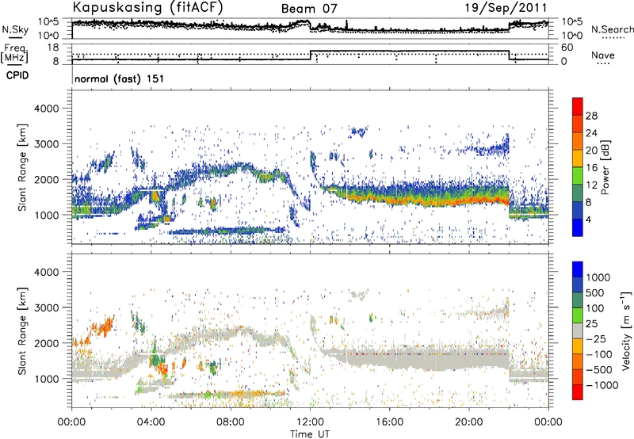This screenshot has height=439, width=634.
Task: Click the '04:00' time tick label
Action: 151,422
